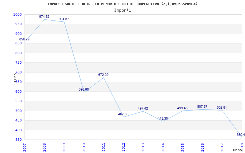Click x-axis year 2011
245x153 pixels.
(104, 147)
